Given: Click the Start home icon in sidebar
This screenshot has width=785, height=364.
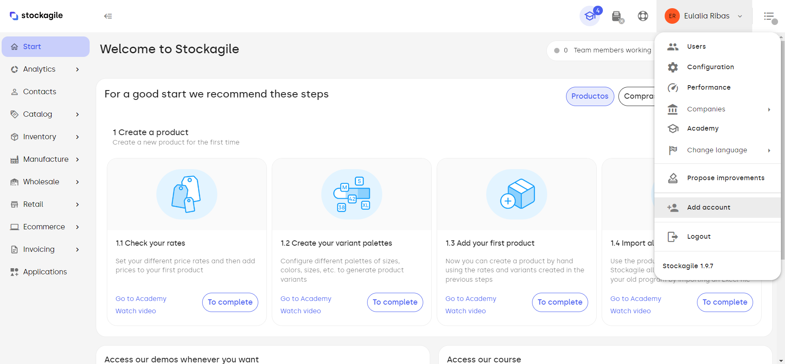Looking at the screenshot, I should (x=14, y=47).
